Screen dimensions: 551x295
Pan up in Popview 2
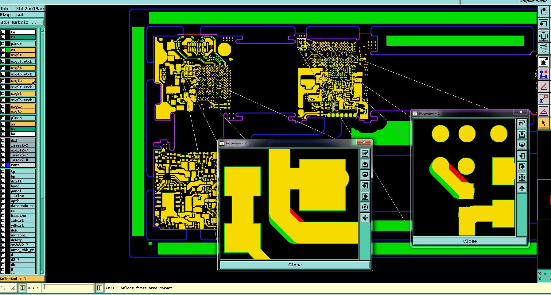[365, 164]
